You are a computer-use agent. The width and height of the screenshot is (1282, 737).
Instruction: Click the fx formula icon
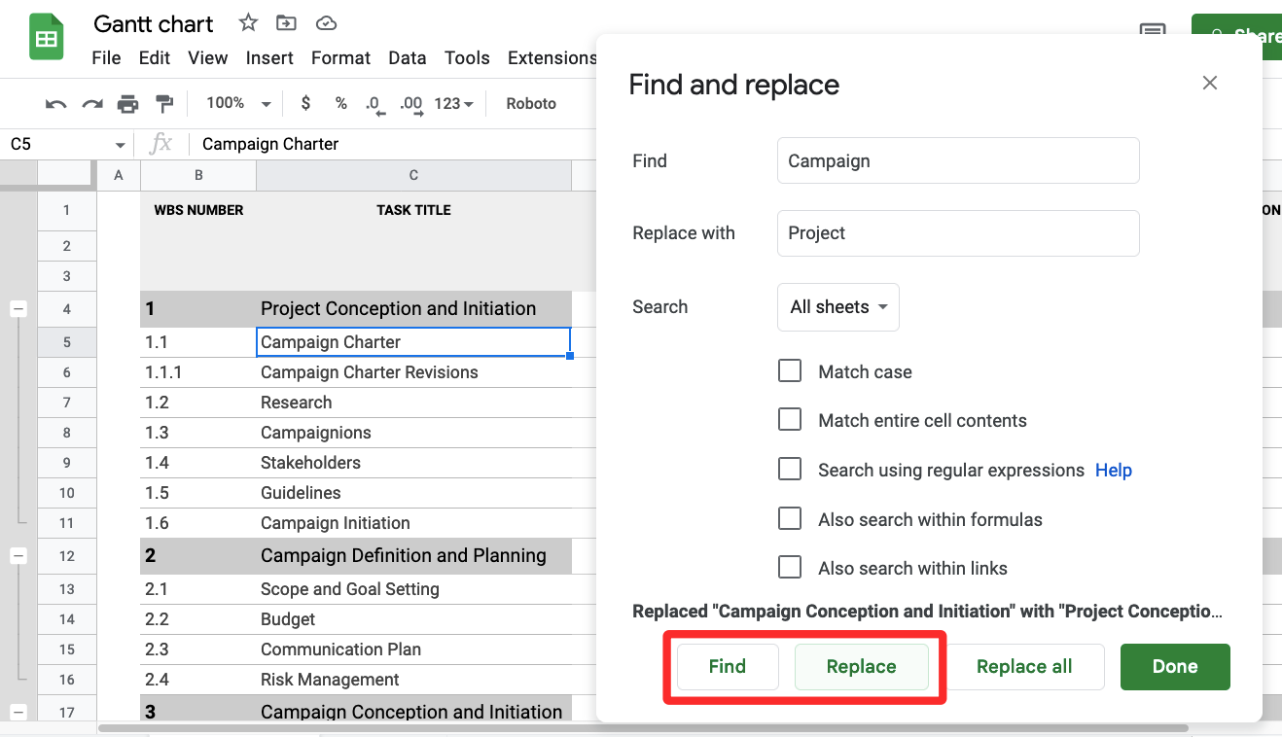[160, 144]
